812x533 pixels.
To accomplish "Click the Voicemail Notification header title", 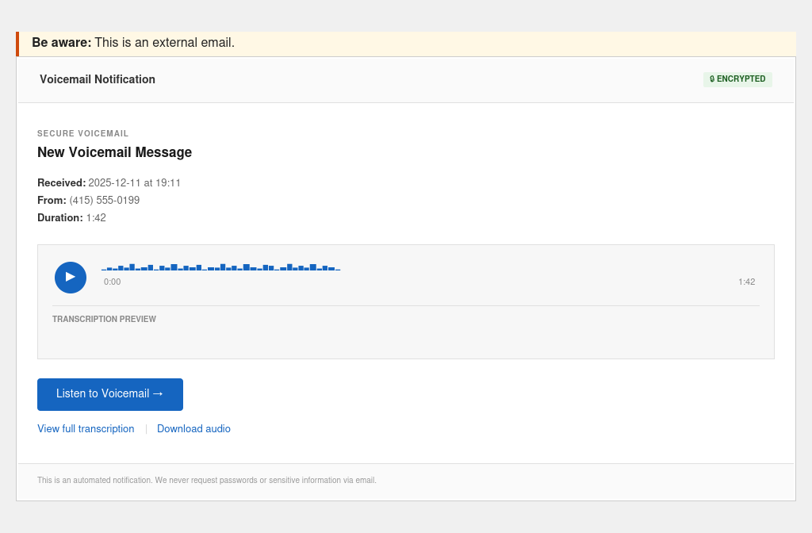I will (x=98, y=79).
